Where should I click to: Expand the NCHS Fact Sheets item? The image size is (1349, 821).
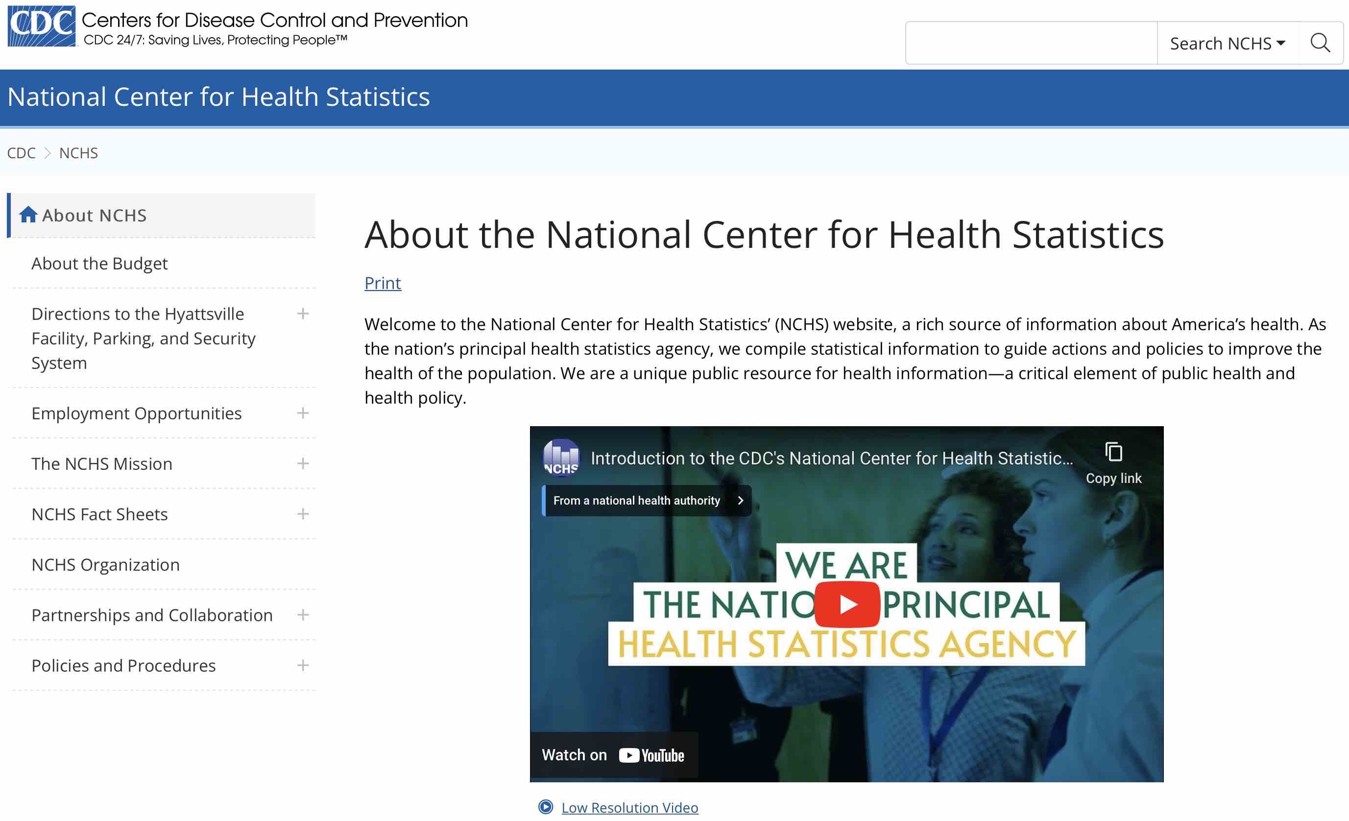click(x=303, y=514)
